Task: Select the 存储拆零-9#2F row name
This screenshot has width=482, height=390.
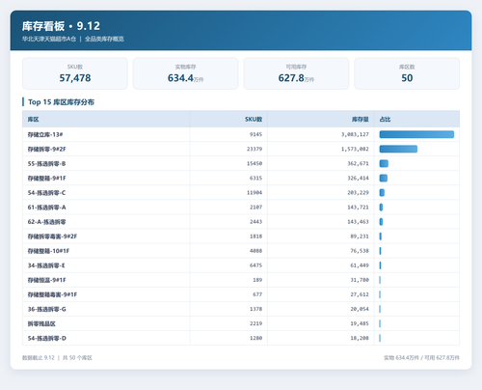Action: pos(46,149)
